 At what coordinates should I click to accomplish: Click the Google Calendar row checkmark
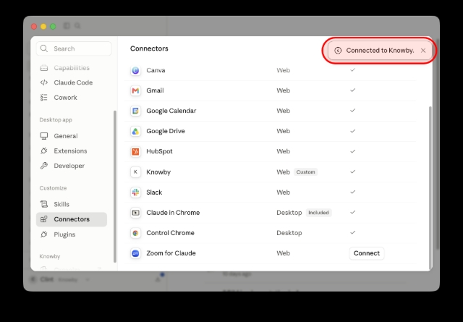352,110
